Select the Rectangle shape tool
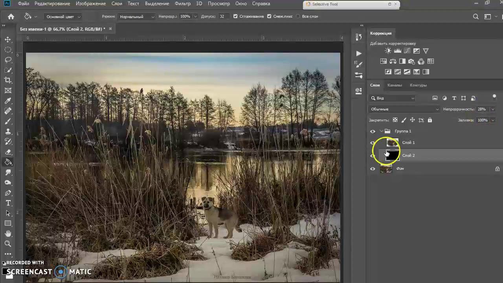Screen dimensions: 503x283 (x=8, y=223)
